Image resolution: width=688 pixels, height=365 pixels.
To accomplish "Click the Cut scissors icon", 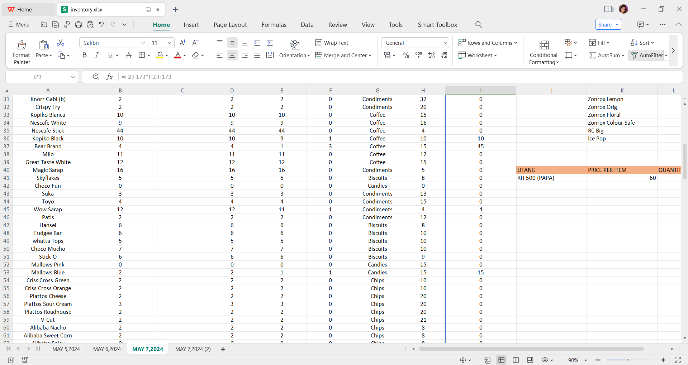I will (x=61, y=43).
